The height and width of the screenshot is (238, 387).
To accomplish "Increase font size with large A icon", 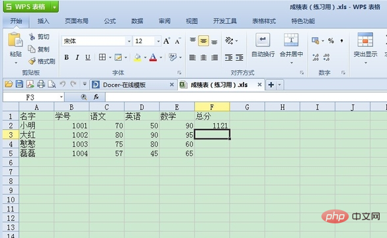I will [x=167, y=41].
